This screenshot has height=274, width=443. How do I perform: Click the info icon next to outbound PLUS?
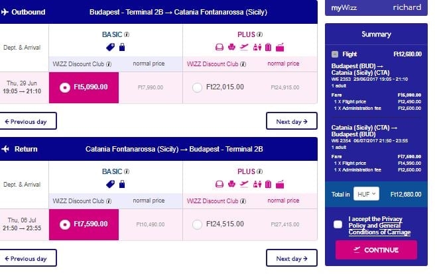pyautogui.click(x=260, y=34)
